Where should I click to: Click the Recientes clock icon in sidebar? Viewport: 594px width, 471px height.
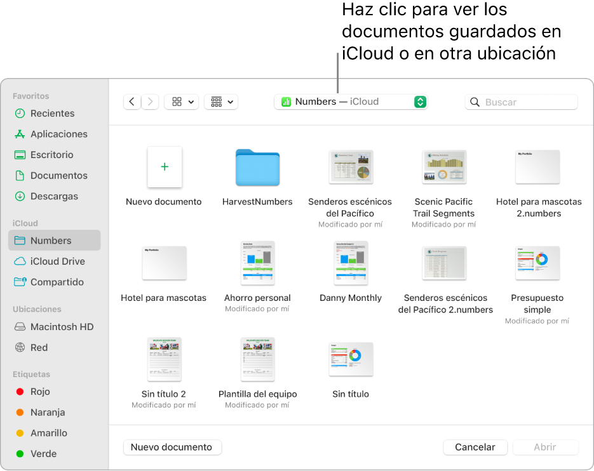click(x=20, y=113)
